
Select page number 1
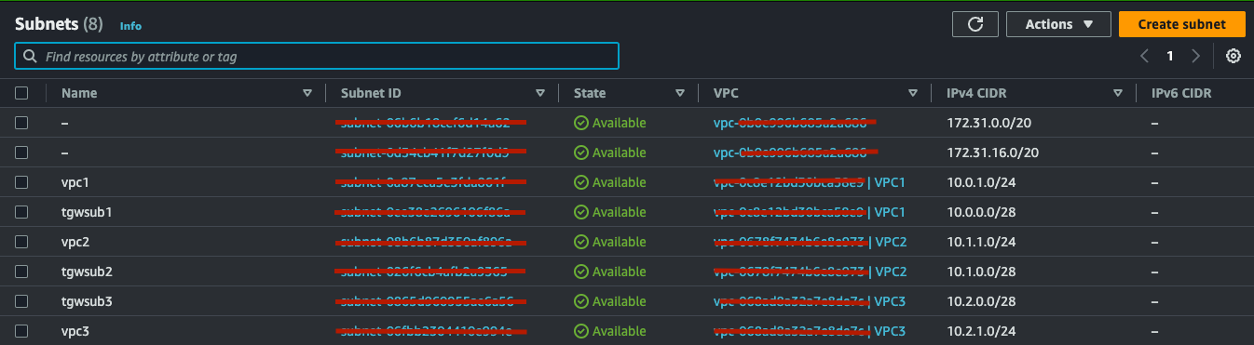tap(1170, 56)
